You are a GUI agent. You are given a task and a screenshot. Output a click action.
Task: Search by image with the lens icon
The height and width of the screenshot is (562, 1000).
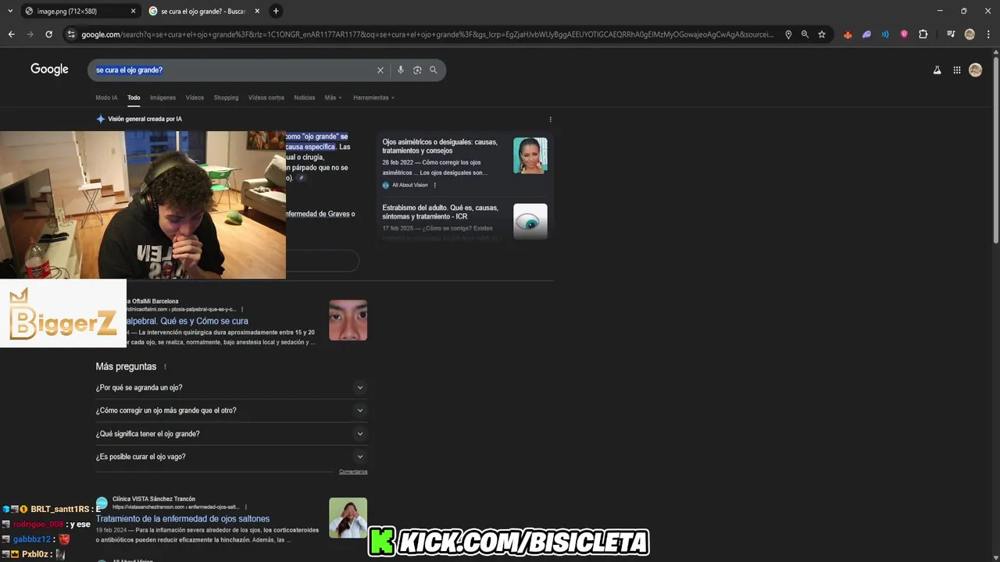[x=417, y=70]
